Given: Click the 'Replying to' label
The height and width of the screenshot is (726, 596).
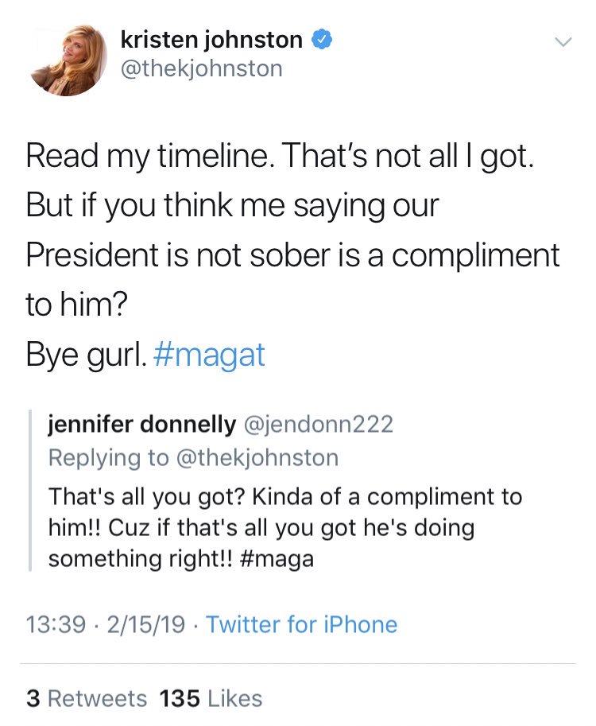Looking at the screenshot, I should [109, 458].
